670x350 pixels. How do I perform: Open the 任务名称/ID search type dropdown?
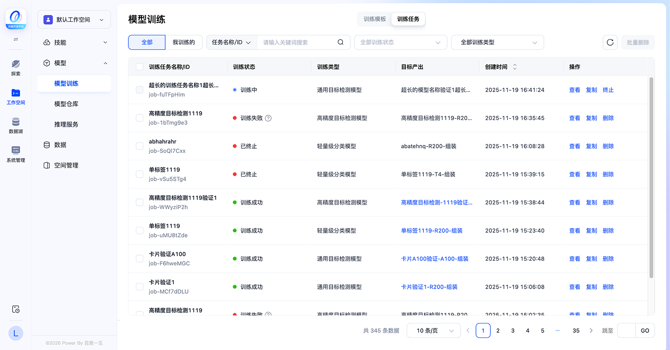[x=232, y=42]
